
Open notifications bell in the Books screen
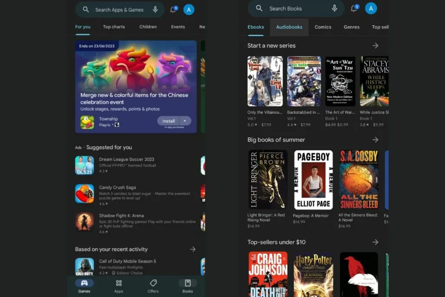point(354,8)
